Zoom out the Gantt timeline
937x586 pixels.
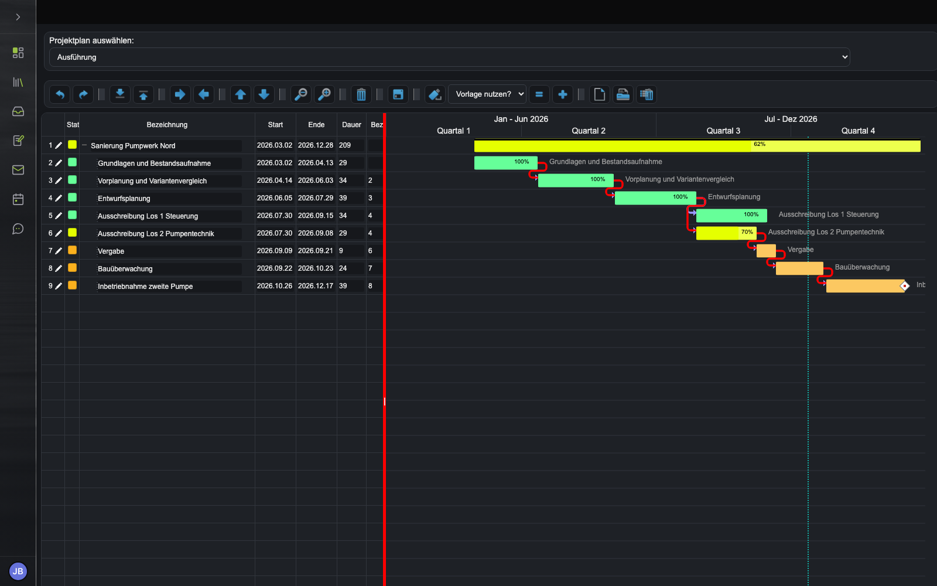(x=301, y=94)
